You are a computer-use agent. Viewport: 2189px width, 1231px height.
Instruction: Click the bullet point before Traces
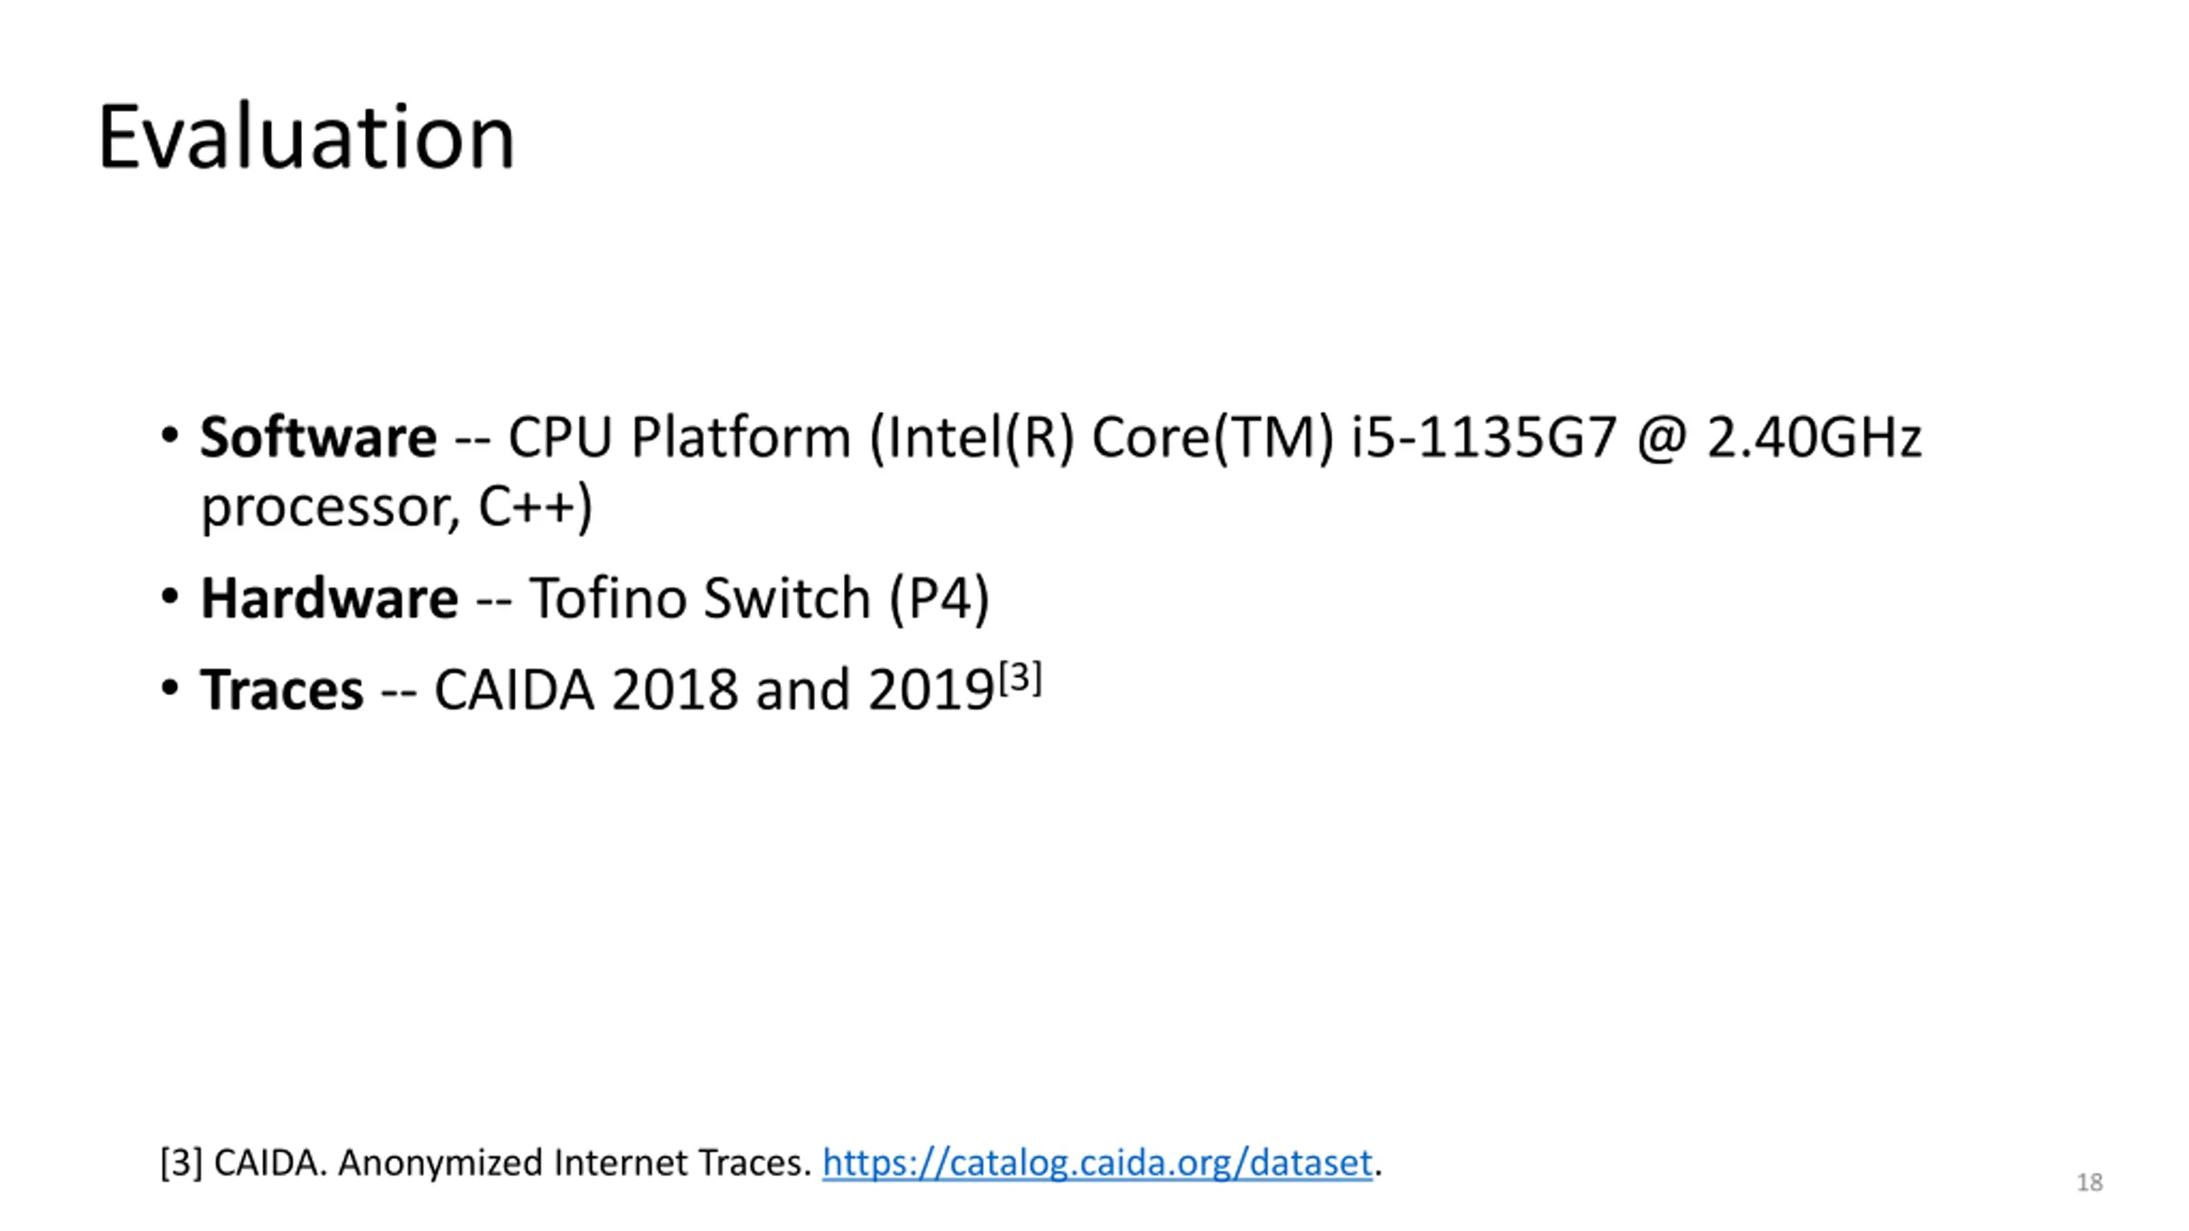pyautogui.click(x=169, y=686)
